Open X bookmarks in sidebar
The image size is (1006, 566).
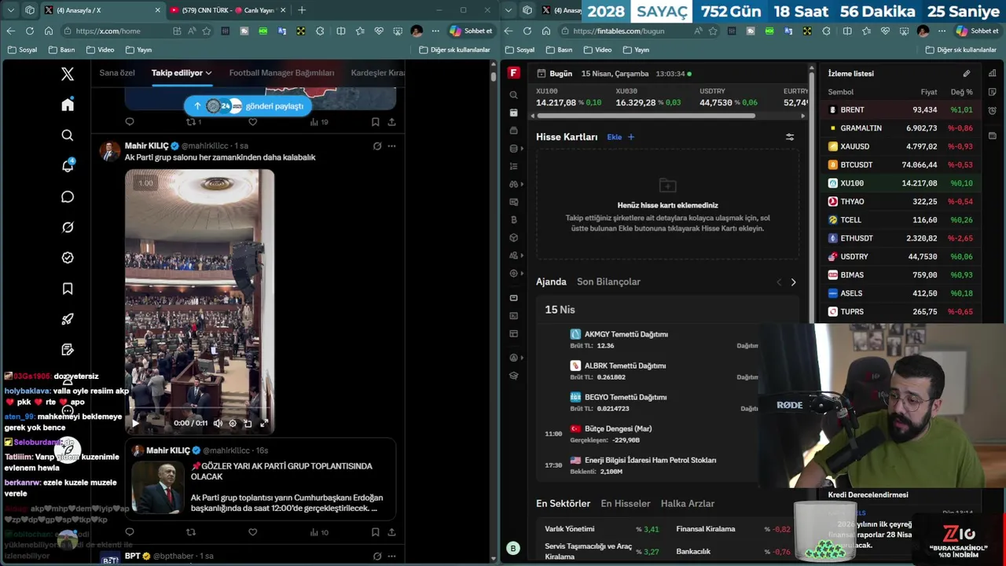click(68, 289)
